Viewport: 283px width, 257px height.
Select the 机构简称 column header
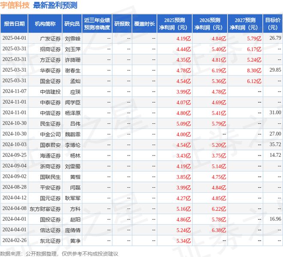[45, 24]
